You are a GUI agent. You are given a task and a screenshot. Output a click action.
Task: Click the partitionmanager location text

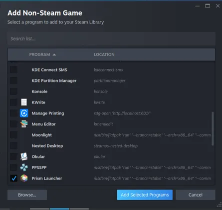(x=109, y=80)
